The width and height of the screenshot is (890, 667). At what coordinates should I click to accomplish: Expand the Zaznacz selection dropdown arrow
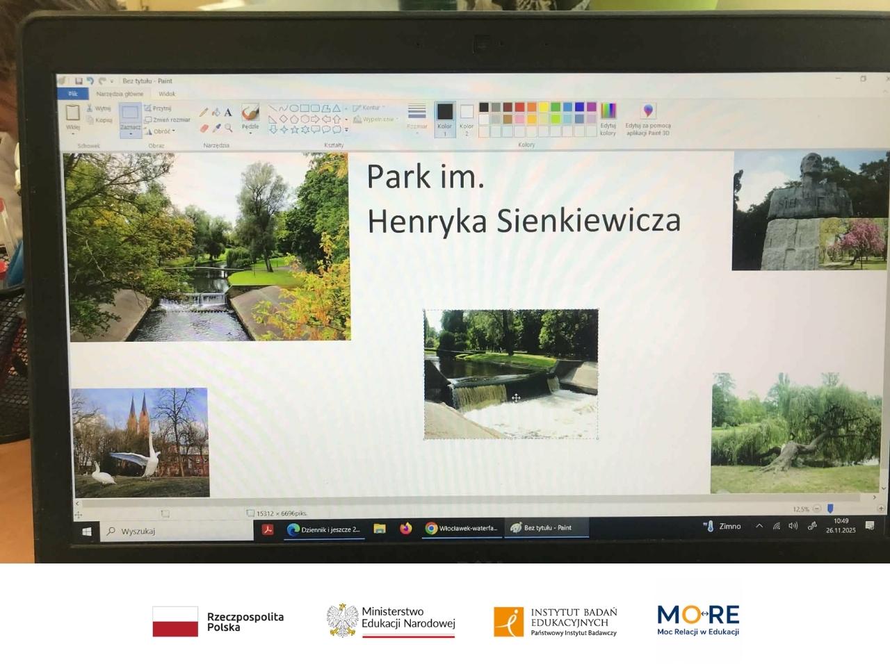click(130, 132)
